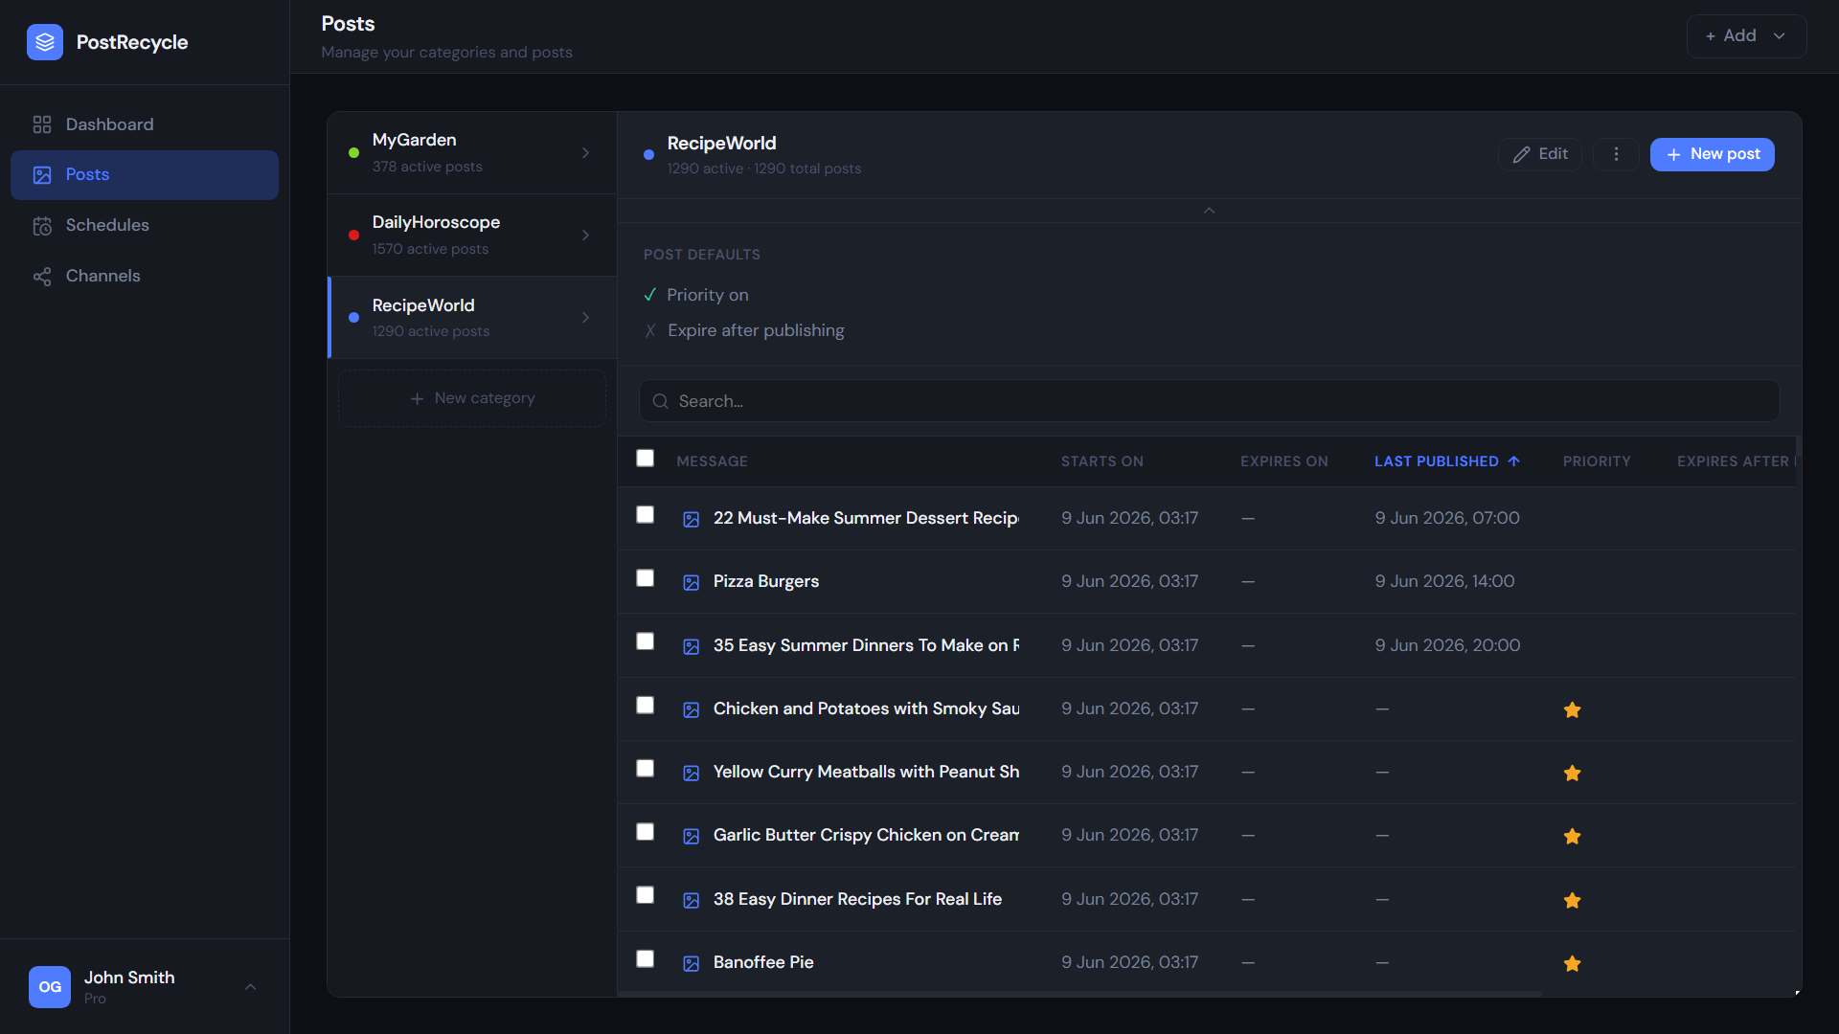The image size is (1839, 1034).
Task: Click the Edit button for RecipeWorld
Action: click(x=1540, y=154)
